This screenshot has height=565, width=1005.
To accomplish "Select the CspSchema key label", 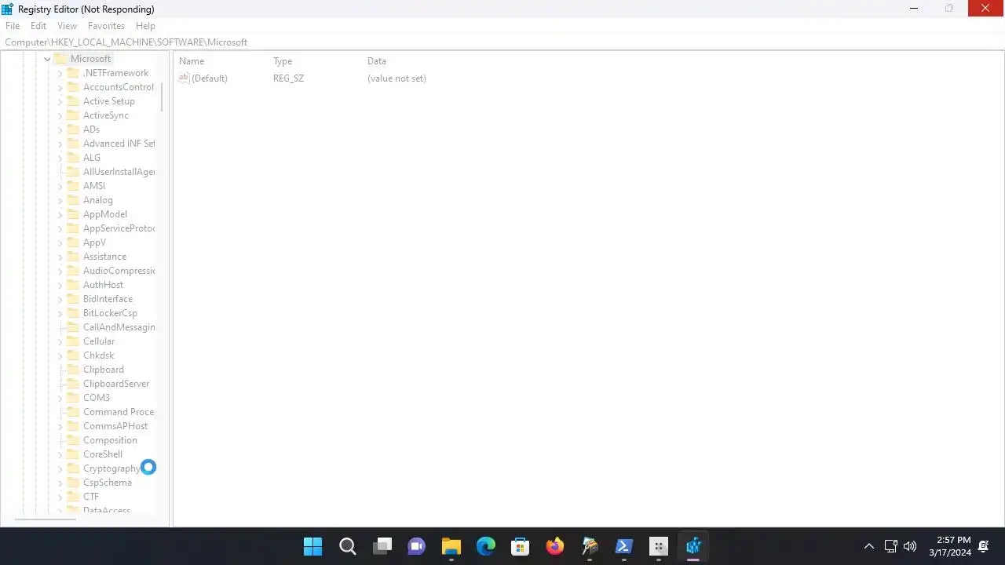I will click(108, 483).
